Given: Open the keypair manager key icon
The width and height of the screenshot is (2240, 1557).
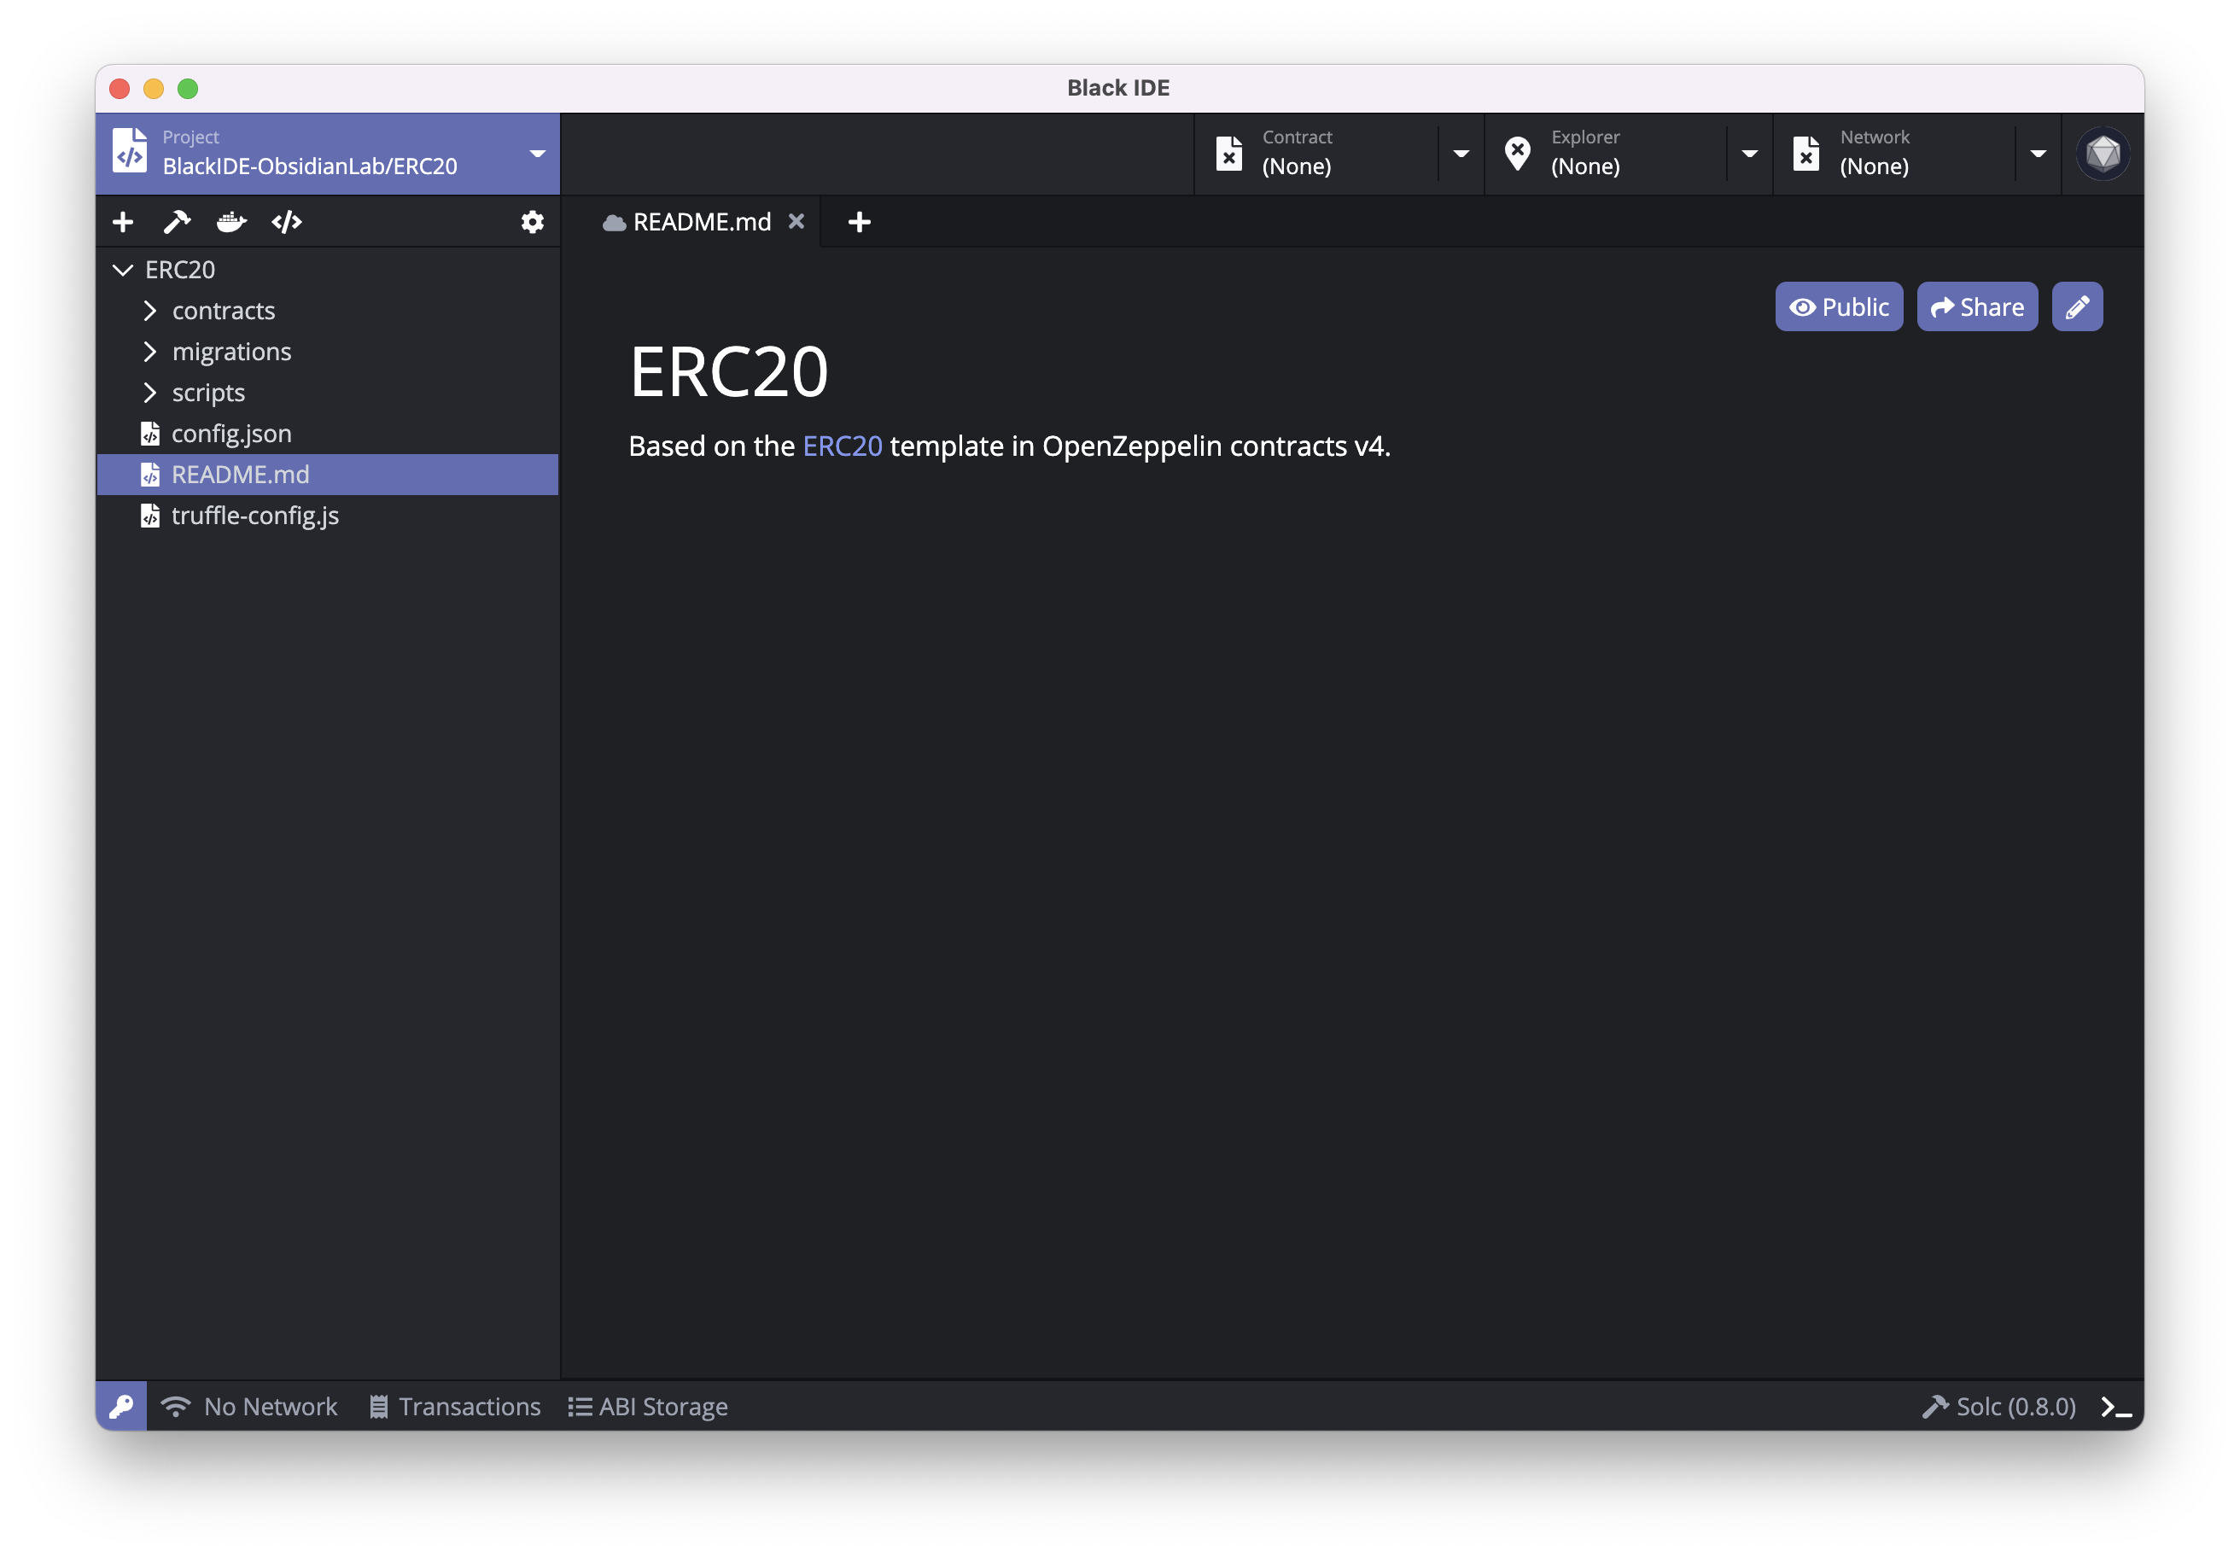Looking at the screenshot, I should point(122,1406).
